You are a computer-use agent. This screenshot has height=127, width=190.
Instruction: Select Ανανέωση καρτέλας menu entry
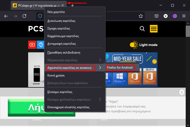tap(75, 21)
